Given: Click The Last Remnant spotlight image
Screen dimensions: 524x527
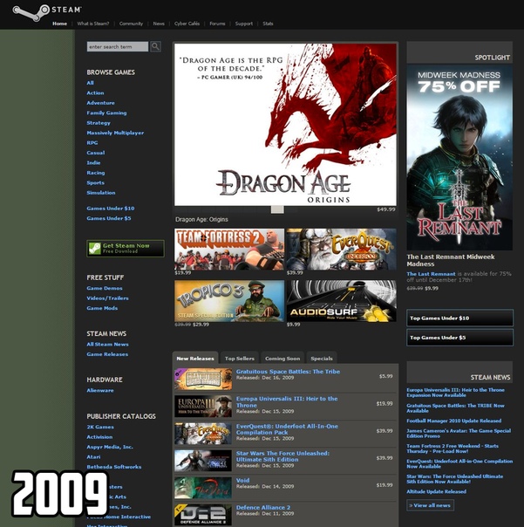Looking at the screenshot, I should [459, 157].
